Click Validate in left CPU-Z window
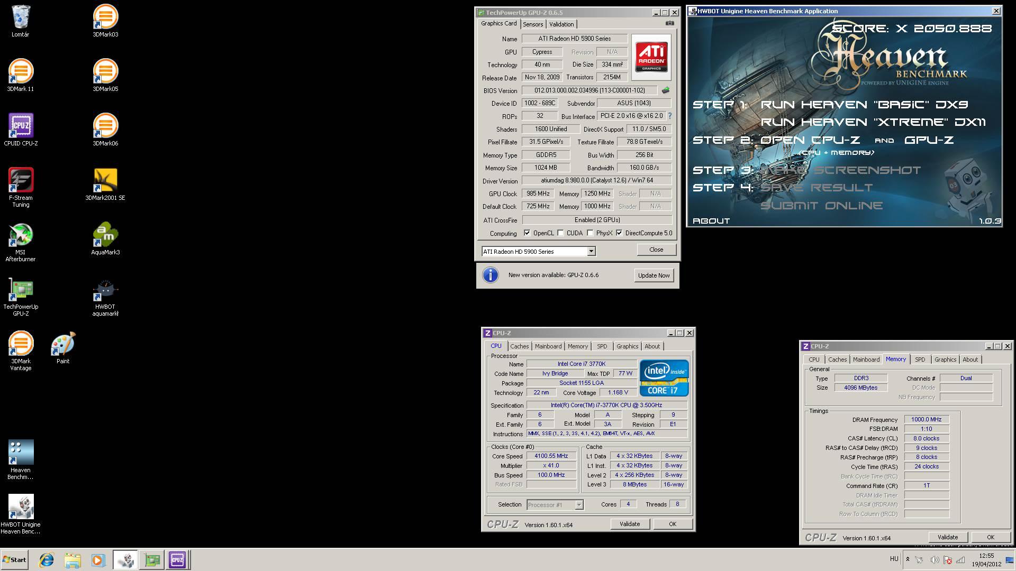 coord(630,524)
